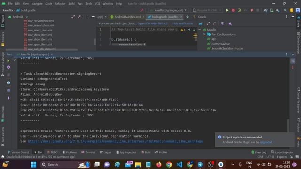
Task: Click the IDE updates yellow circle icon
Action: pyautogui.click(x=292, y=10)
